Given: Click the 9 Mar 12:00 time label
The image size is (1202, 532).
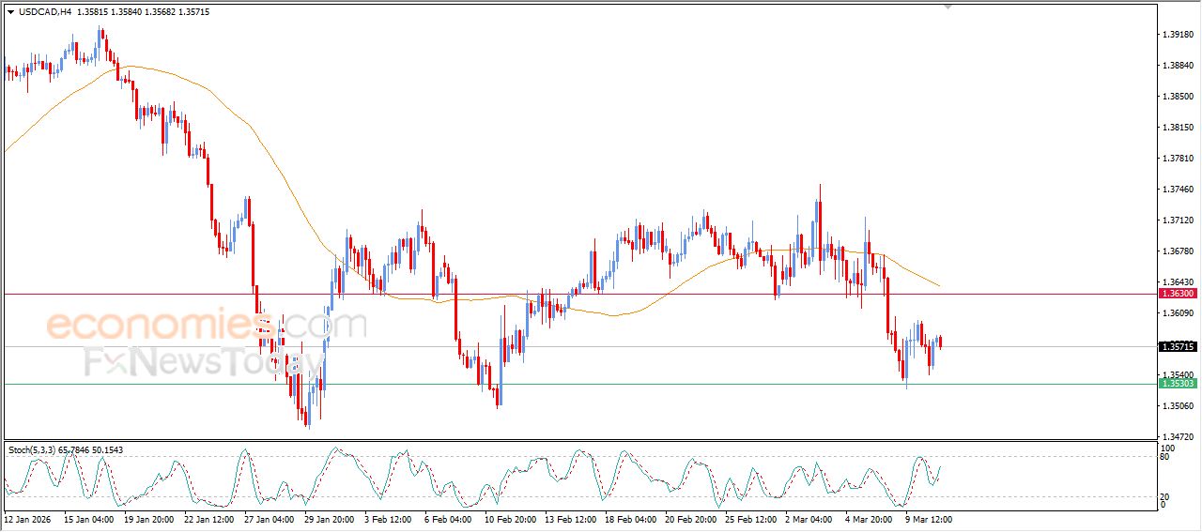Looking at the screenshot, I should click(929, 519).
